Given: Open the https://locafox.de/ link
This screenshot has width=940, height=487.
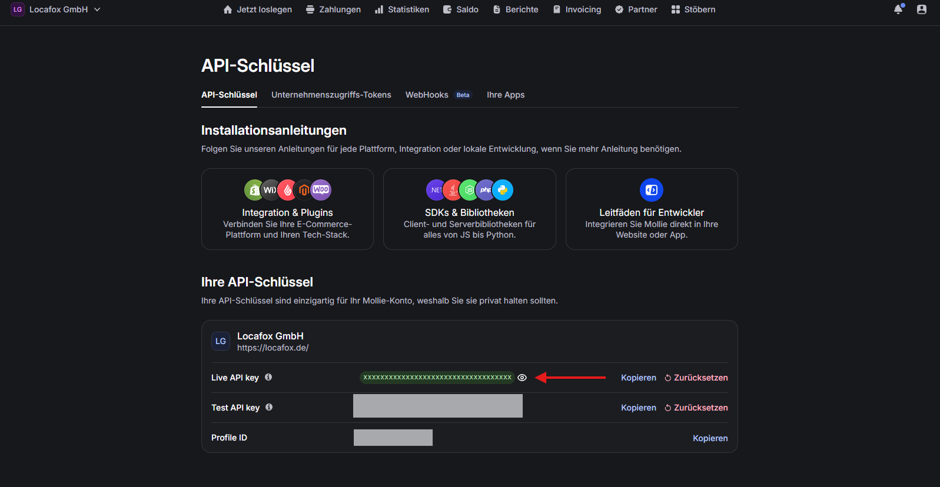Looking at the screenshot, I should click(273, 348).
